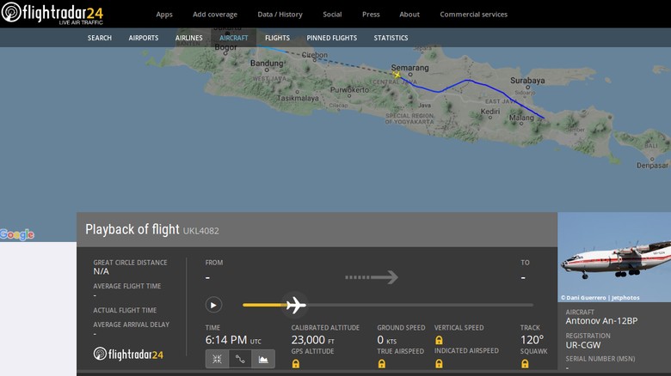The image size is (671, 376).
Task: Click the grey unplayed part of timeline
Action: click(x=420, y=305)
